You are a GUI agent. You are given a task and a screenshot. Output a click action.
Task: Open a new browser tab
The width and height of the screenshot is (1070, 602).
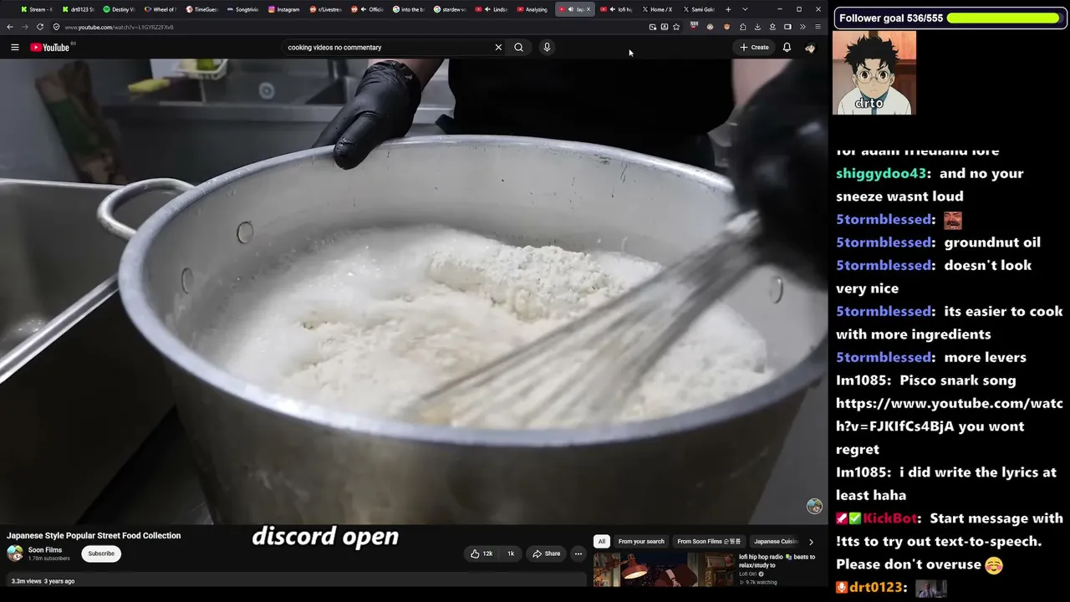click(728, 9)
